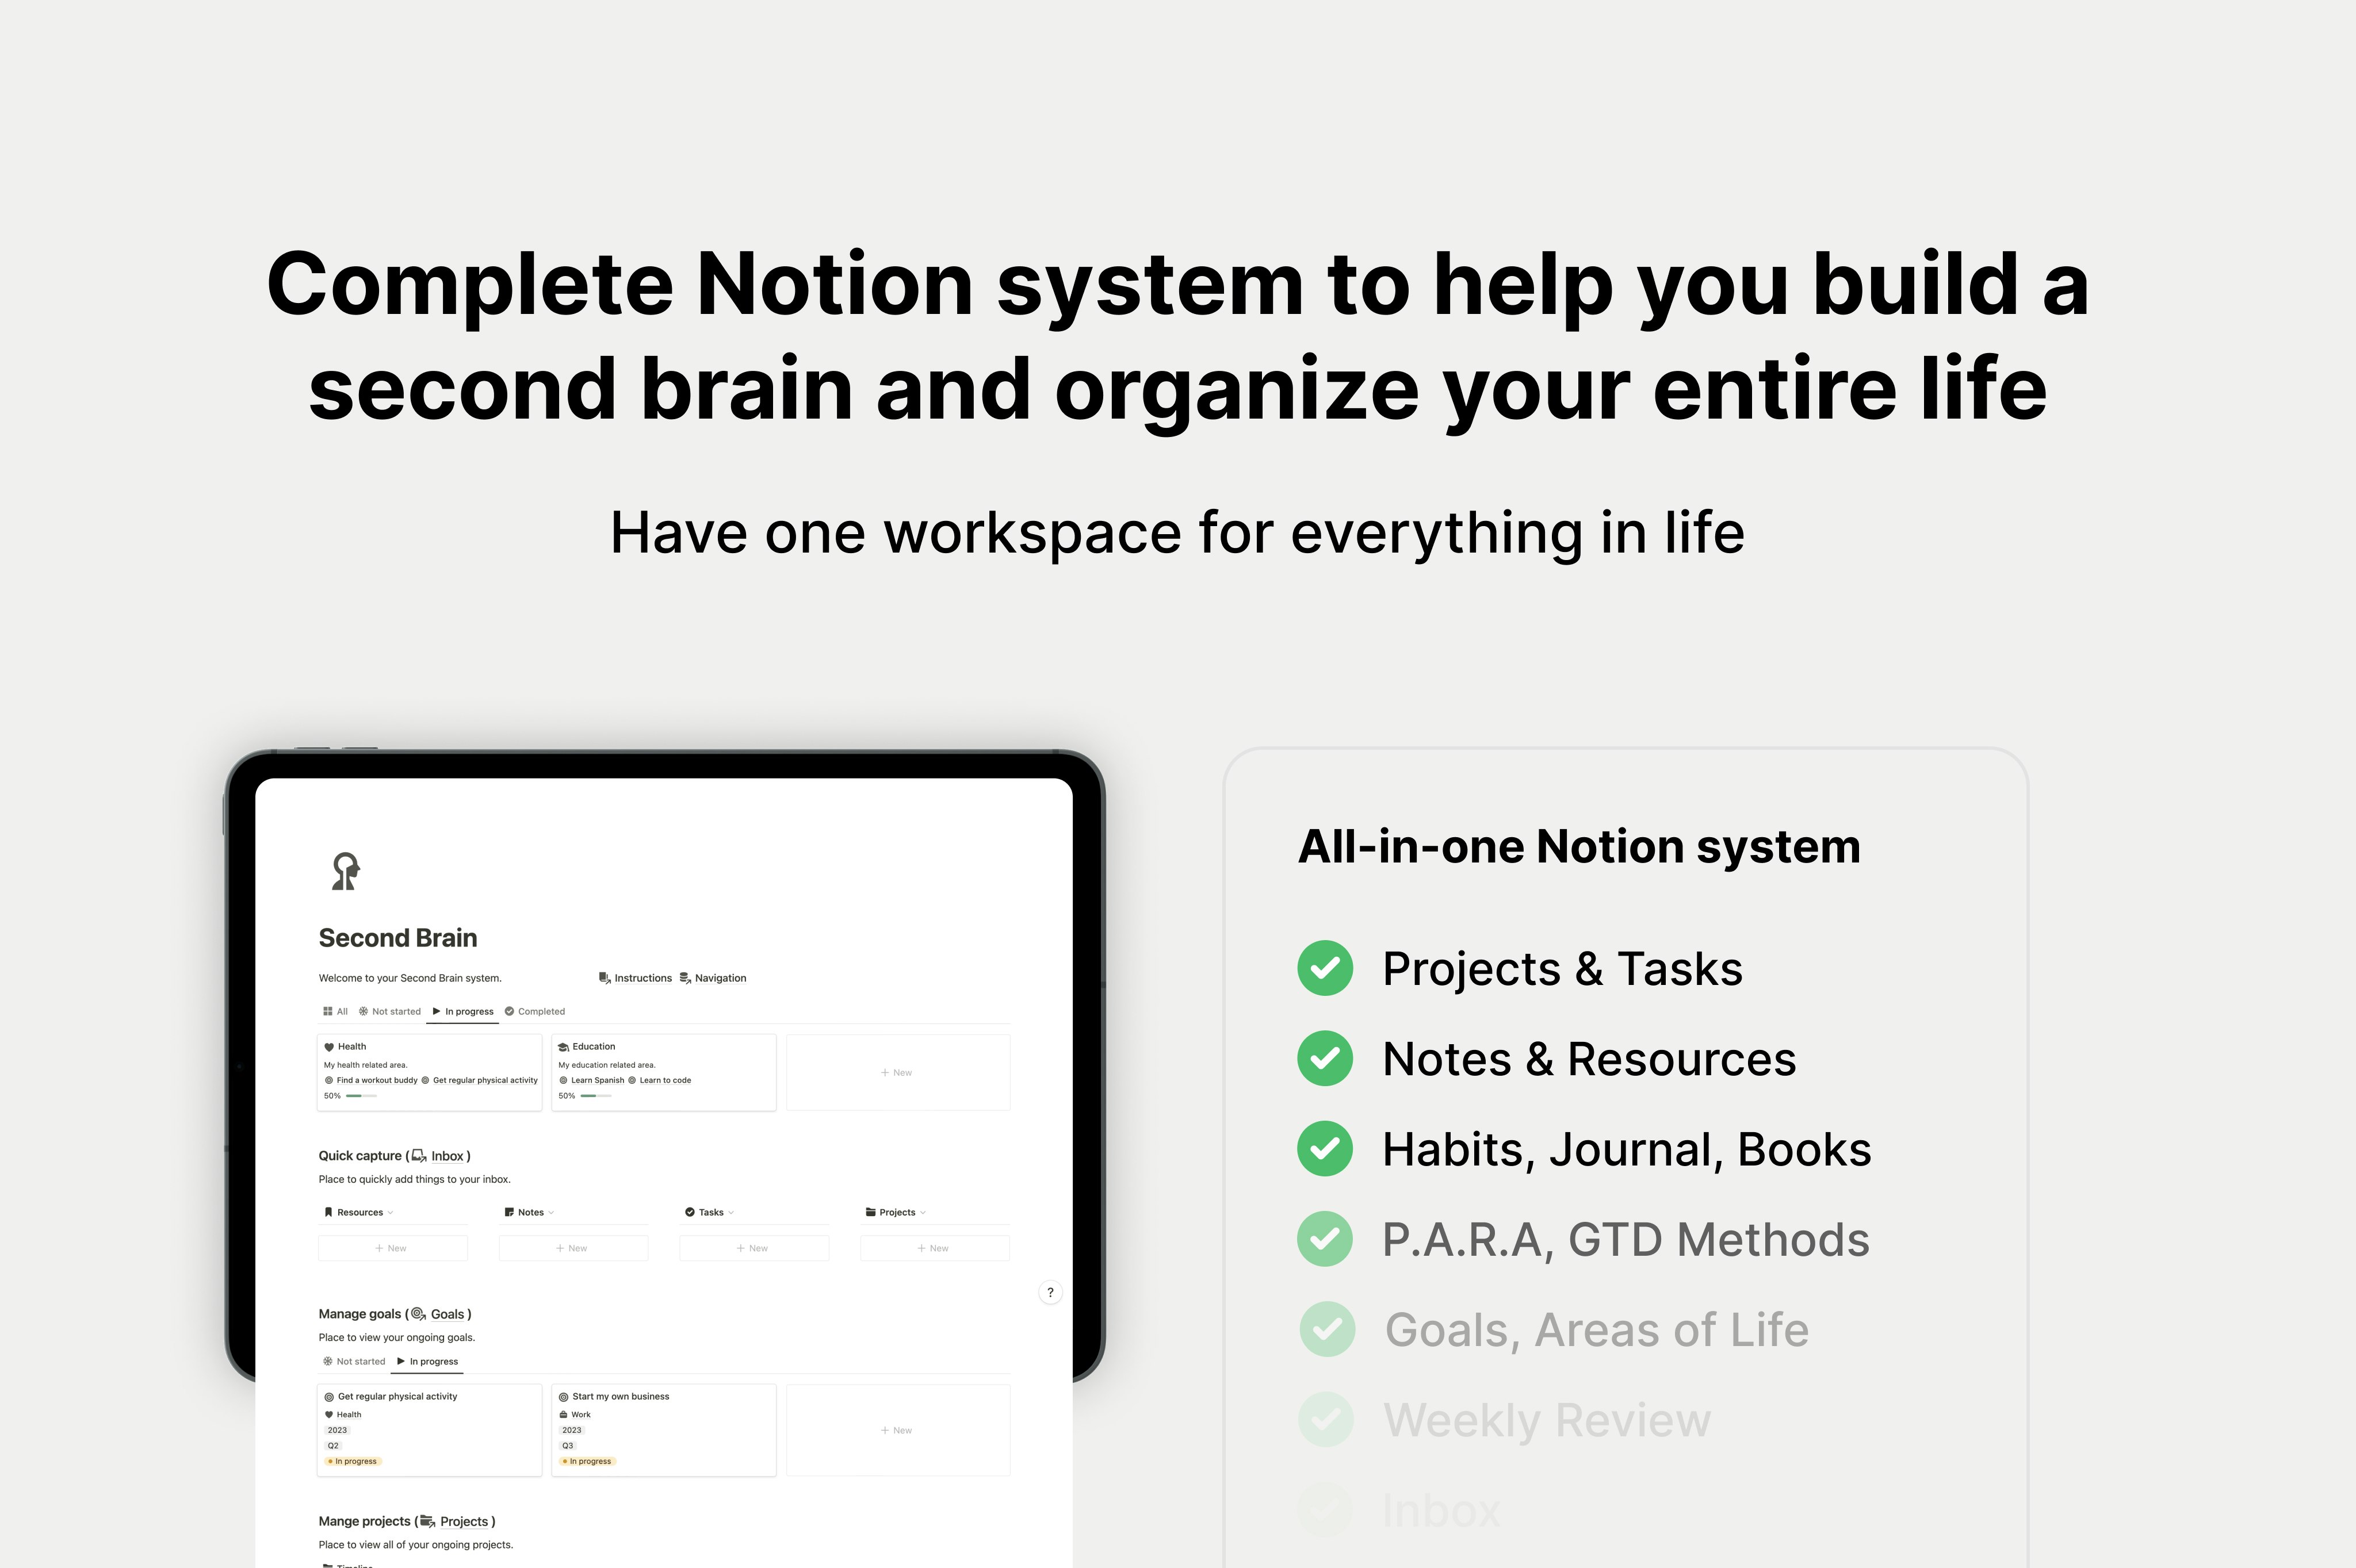
Task: Click the Habits, Journal, Books checkmark
Action: [x=1326, y=1149]
